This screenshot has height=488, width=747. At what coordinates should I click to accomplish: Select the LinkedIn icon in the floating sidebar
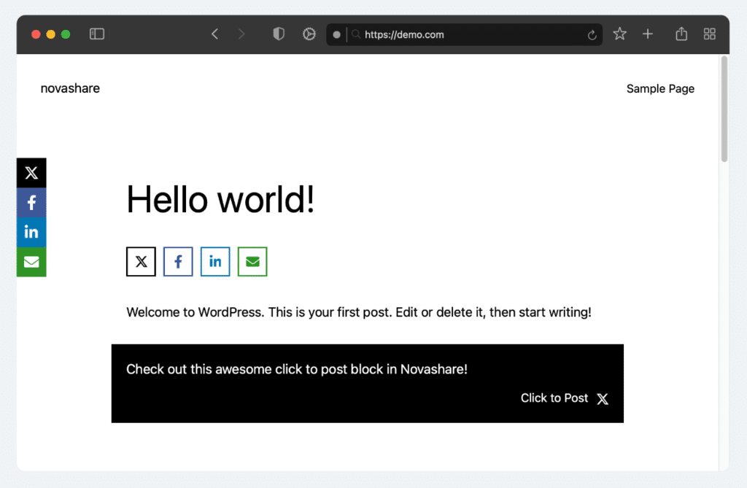(x=31, y=232)
